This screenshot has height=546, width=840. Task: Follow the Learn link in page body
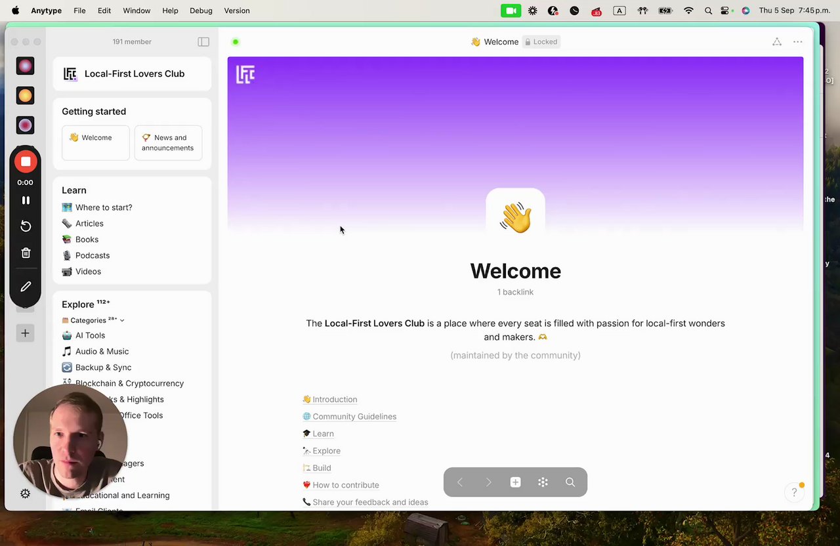[x=318, y=434]
